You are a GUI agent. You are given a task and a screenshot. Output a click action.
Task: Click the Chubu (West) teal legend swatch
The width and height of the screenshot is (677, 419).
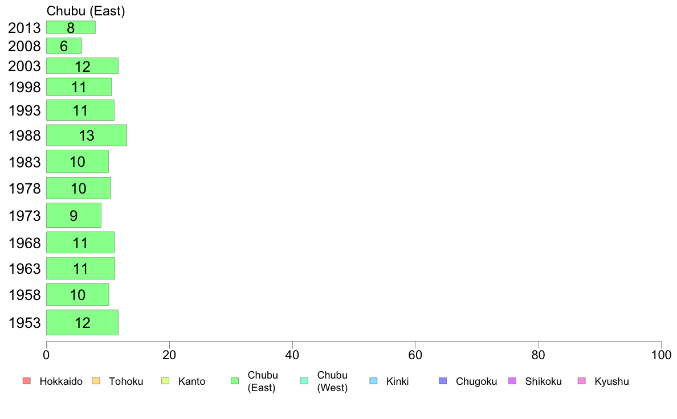point(304,381)
